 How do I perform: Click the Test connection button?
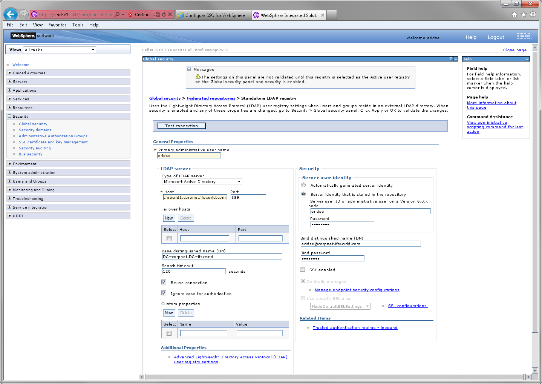pos(181,126)
